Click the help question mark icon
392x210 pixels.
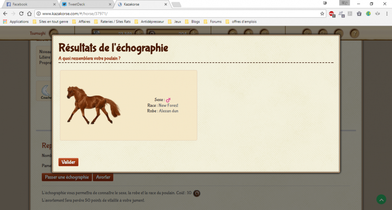[x=355, y=33]
